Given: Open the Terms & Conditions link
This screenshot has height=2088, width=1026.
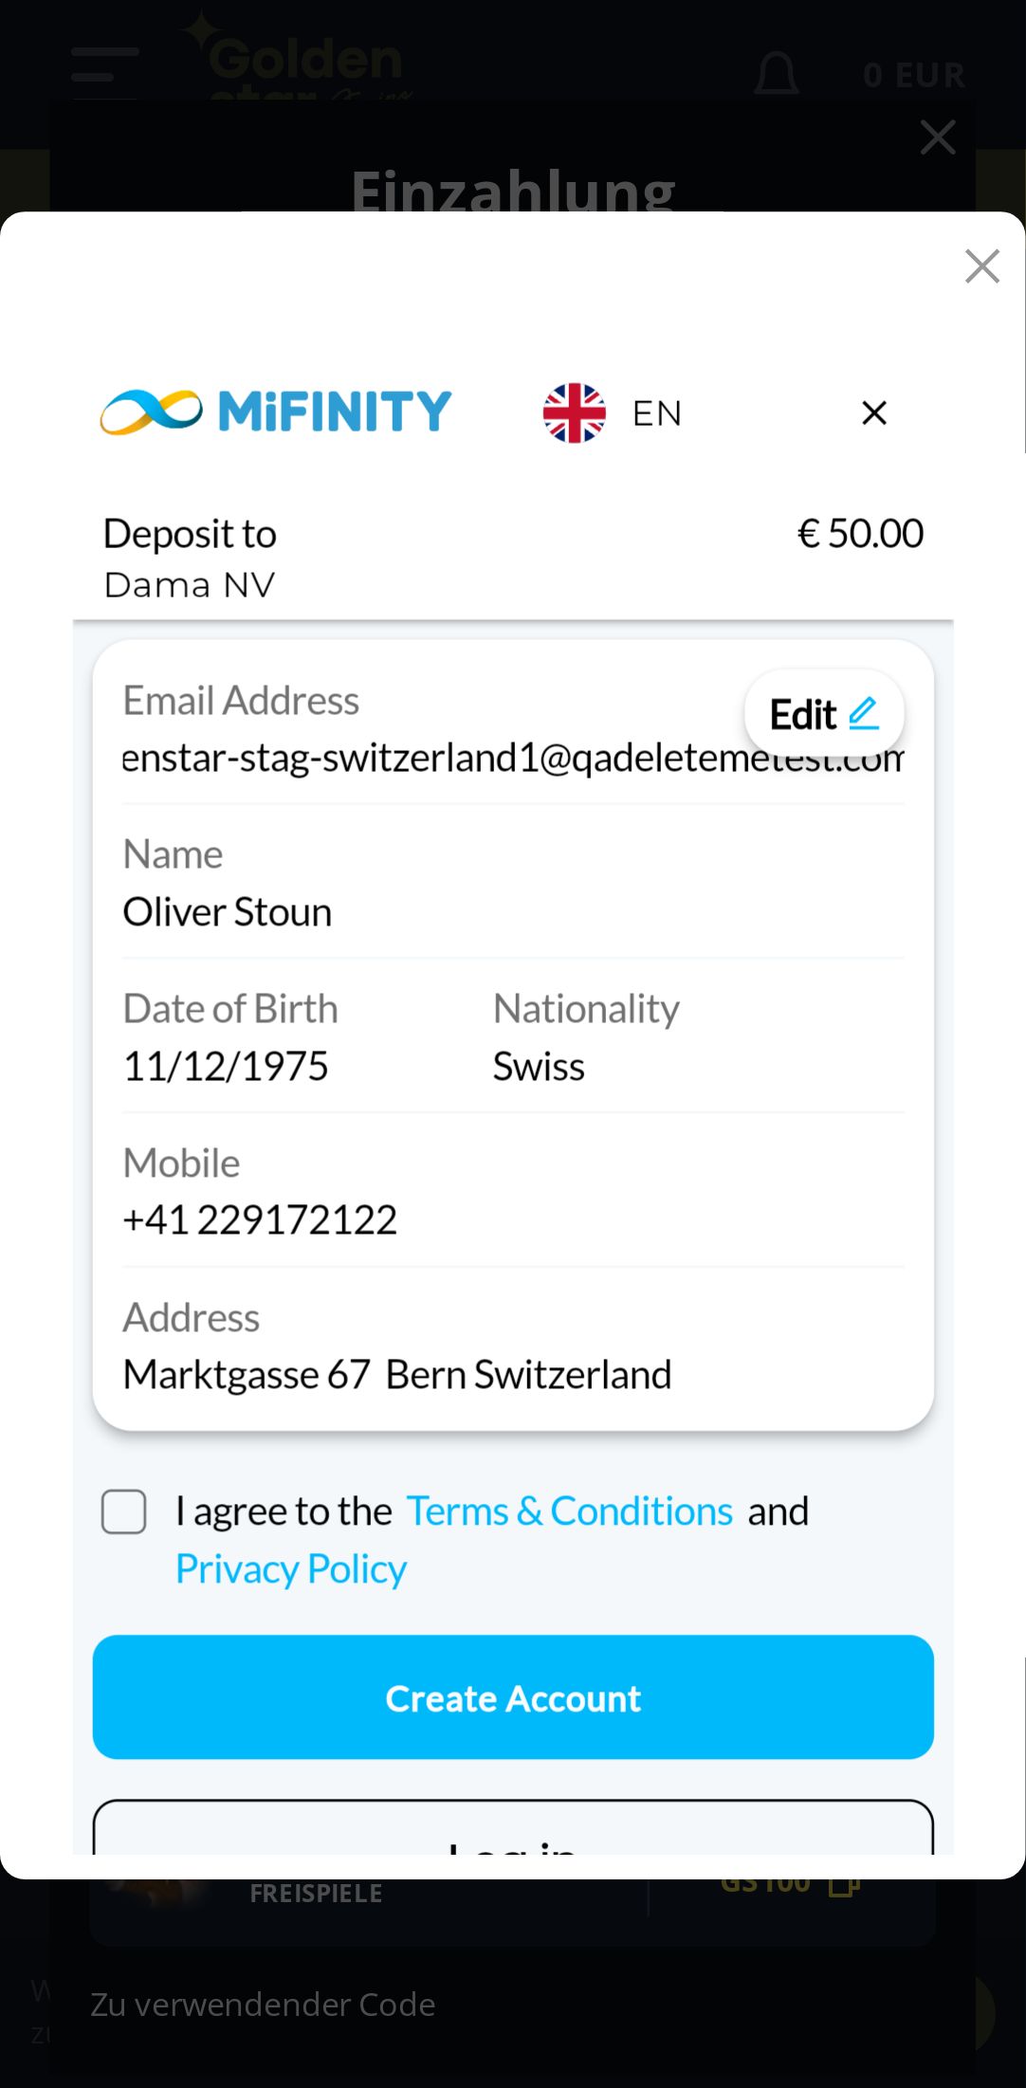Looking at the screenshot, I should click(x=569, y=1511).
